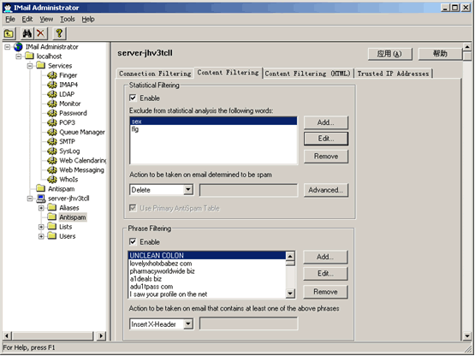Image resolution: width=475 pixels, height=356 pixels.
Task: Collapse the Services tree node
Action: [x=30, y=66]
